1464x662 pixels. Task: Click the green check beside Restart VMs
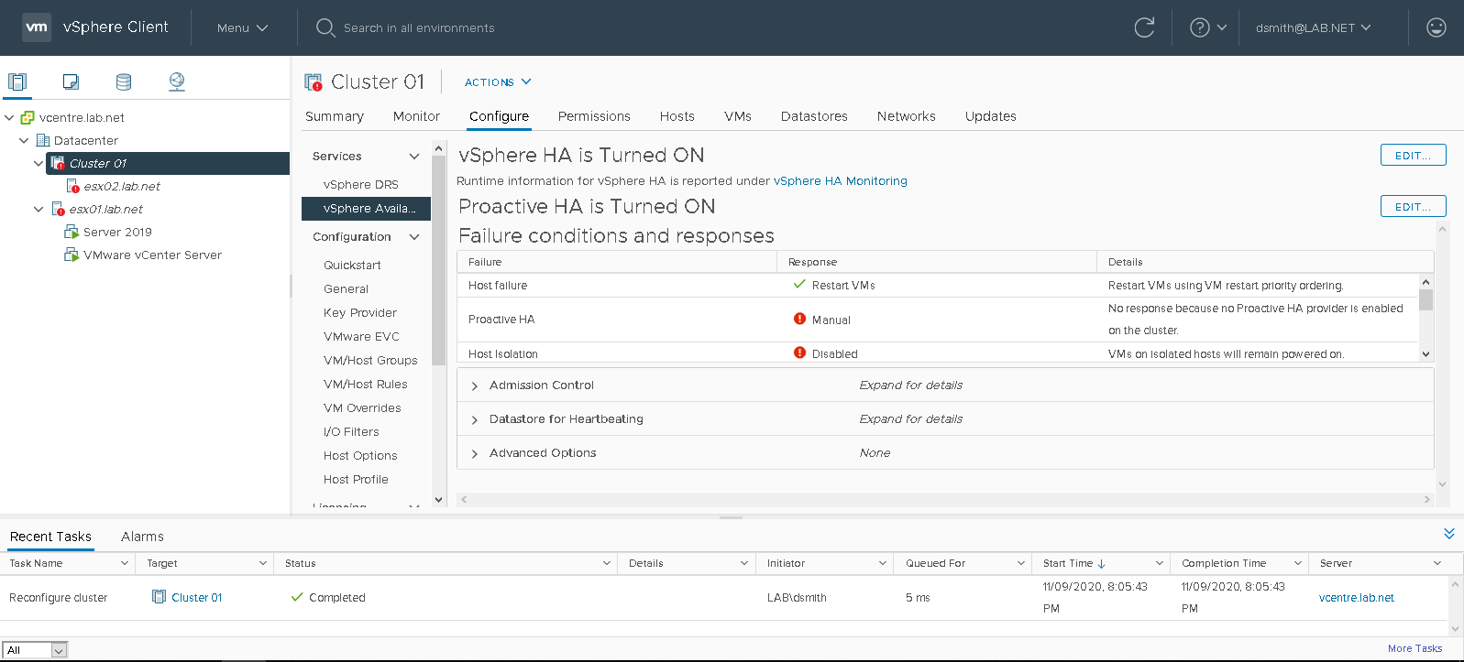[x=799, y=285]
